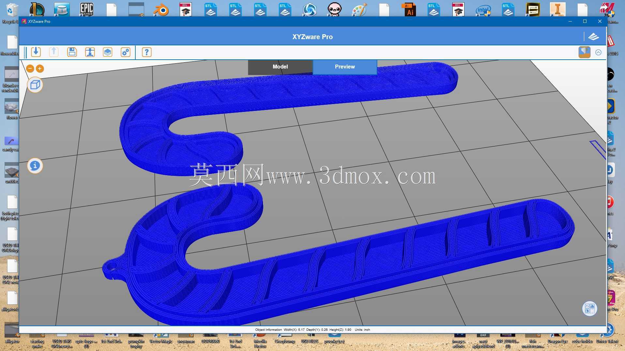
Task: Click the toolbar drag handle grip
Action: [25, 52]
